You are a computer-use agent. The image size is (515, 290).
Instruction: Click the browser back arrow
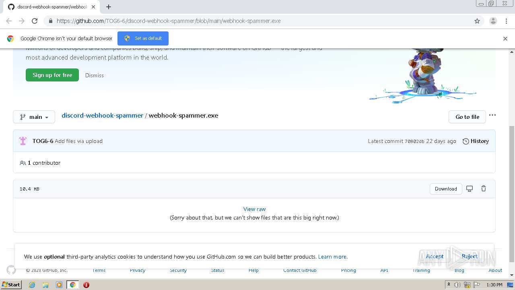coord(9,21)
